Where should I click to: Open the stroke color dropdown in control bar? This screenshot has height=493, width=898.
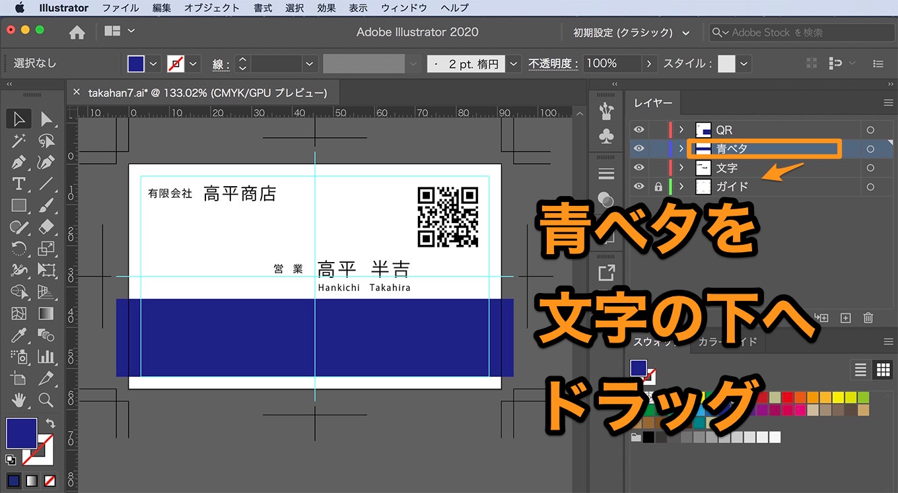(x=193, y=64)
